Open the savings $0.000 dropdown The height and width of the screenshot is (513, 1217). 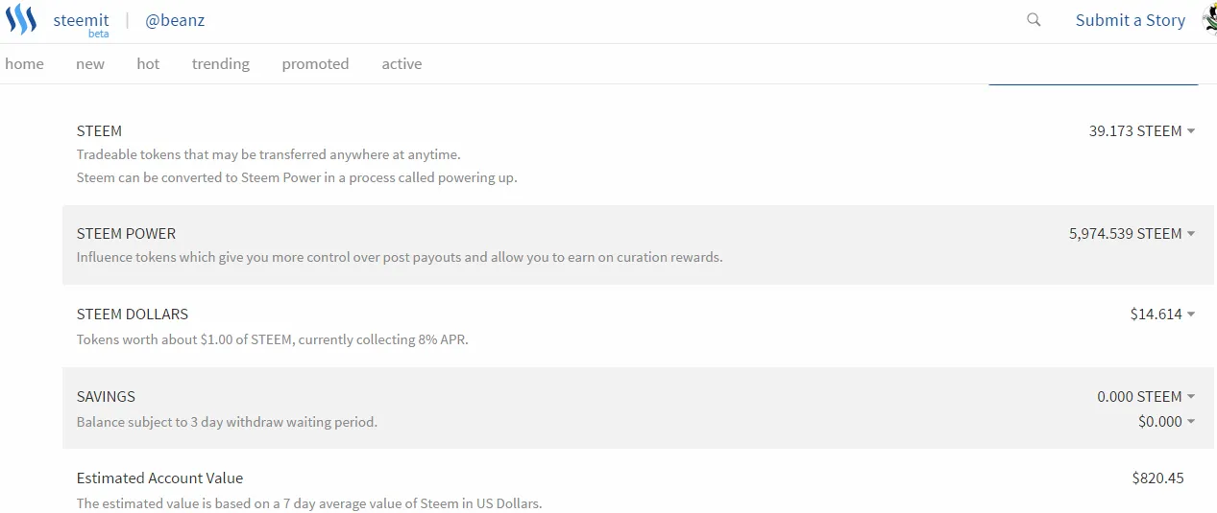point(1167,422)
